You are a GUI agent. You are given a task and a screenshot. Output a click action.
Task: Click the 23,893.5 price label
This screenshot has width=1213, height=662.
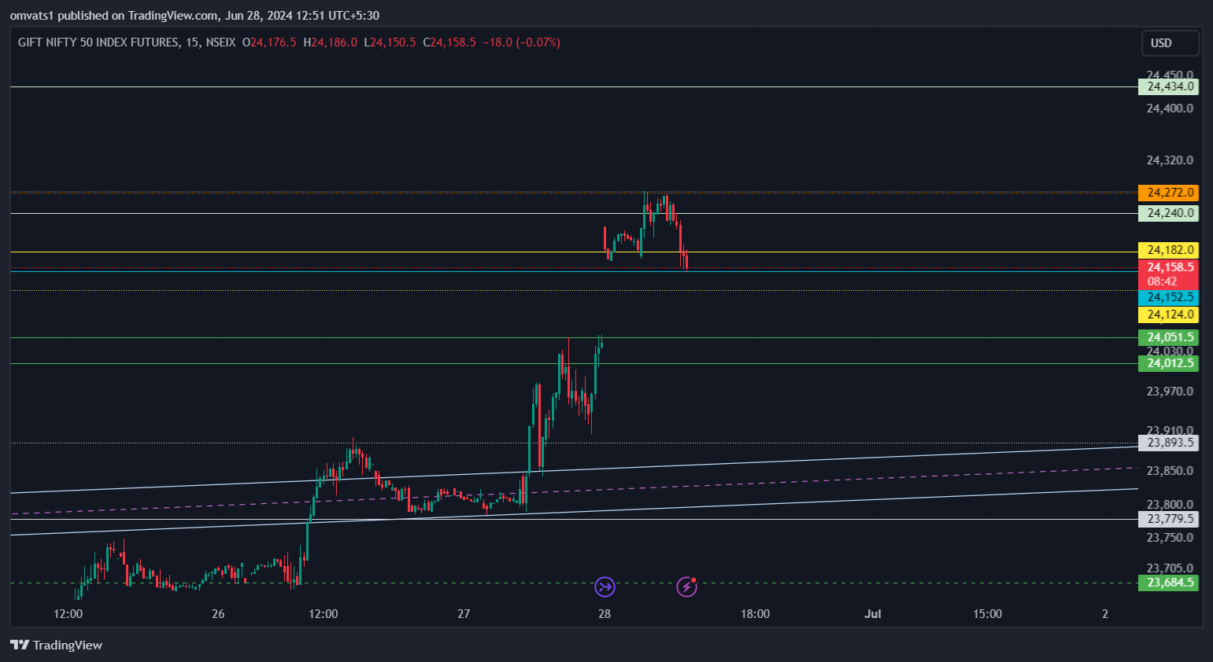coord(1168,443)
